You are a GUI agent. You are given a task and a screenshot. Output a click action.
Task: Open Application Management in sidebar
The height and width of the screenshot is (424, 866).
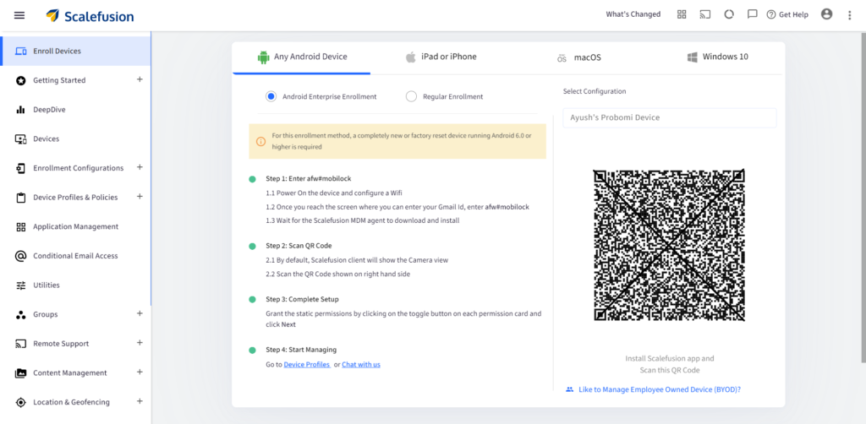coord(75,226)
